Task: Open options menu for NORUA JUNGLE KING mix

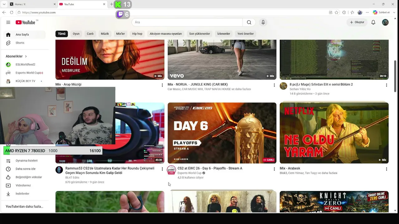Action: [274, 85]
